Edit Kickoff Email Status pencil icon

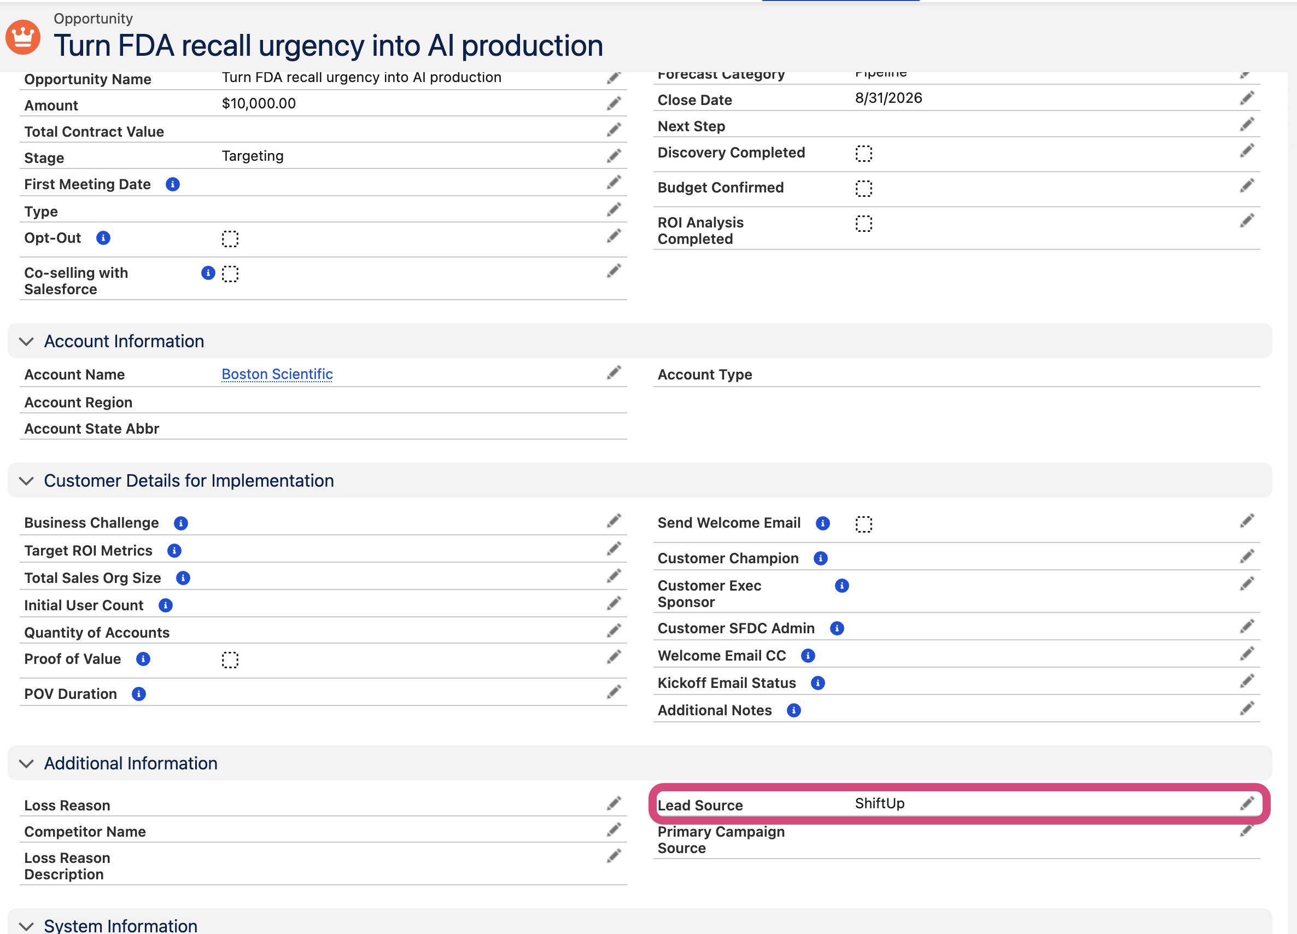coord(1247,681)
